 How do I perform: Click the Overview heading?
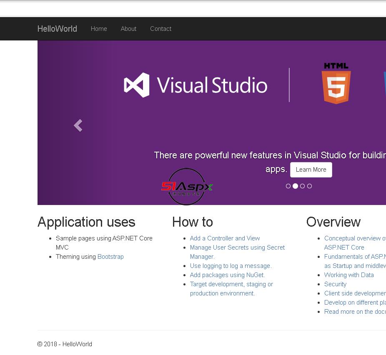pos(333,222)
